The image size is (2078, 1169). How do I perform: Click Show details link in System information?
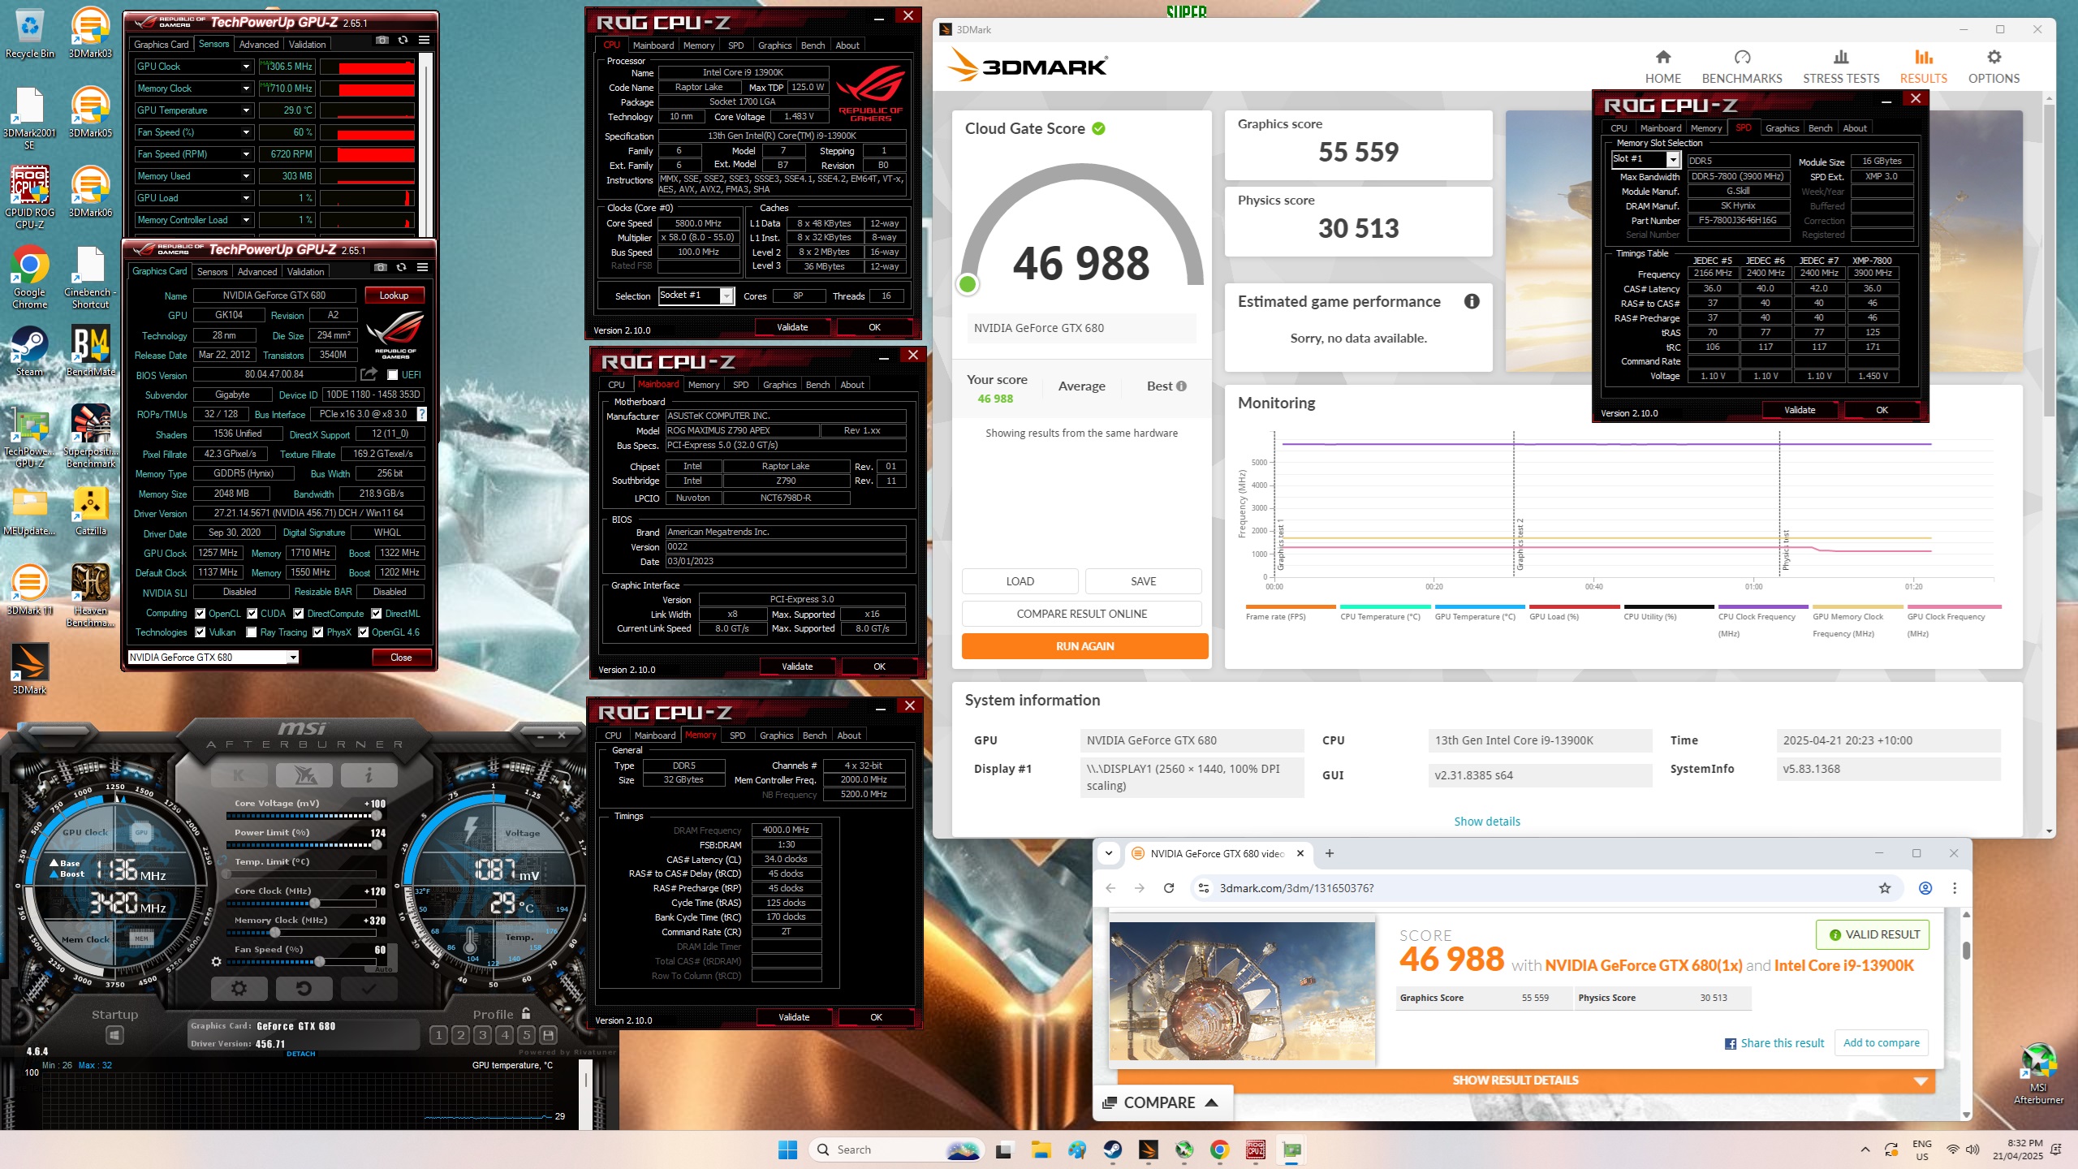pyautogui.click(x=1486, y=822)
